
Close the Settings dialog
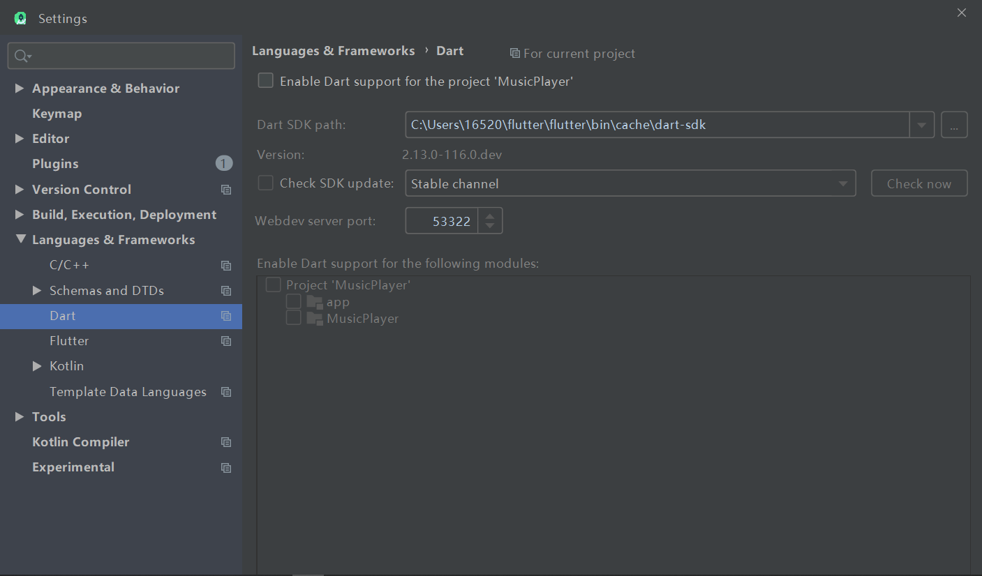tap(962, 13)
